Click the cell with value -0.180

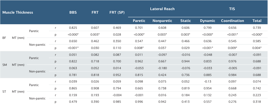pyautogui.click(x=162, y=68)
